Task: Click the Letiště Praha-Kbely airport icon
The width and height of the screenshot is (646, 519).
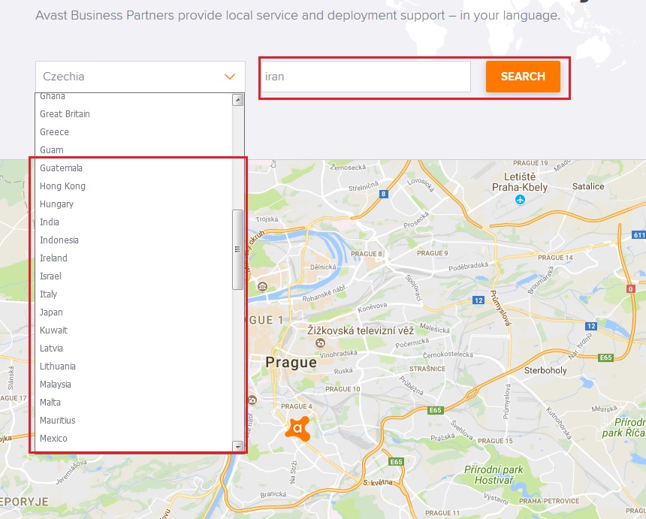Action: (521, 200)
